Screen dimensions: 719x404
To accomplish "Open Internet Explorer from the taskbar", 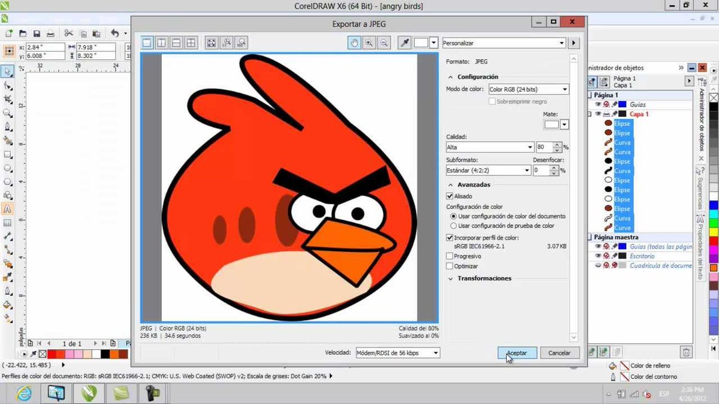I will tap(24, 393).
